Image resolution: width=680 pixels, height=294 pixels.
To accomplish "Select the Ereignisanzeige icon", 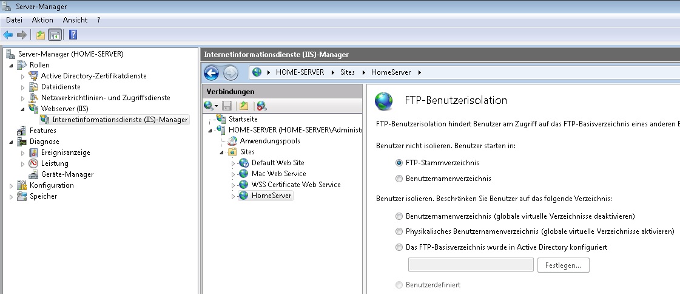I will [x=33, y=152].
